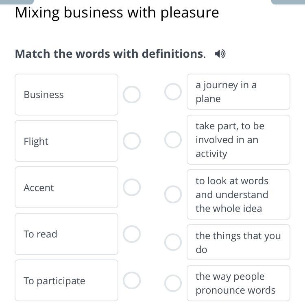Select the radio button next to Accent
The height and width of the screenshot is (305, 305).
132,187
